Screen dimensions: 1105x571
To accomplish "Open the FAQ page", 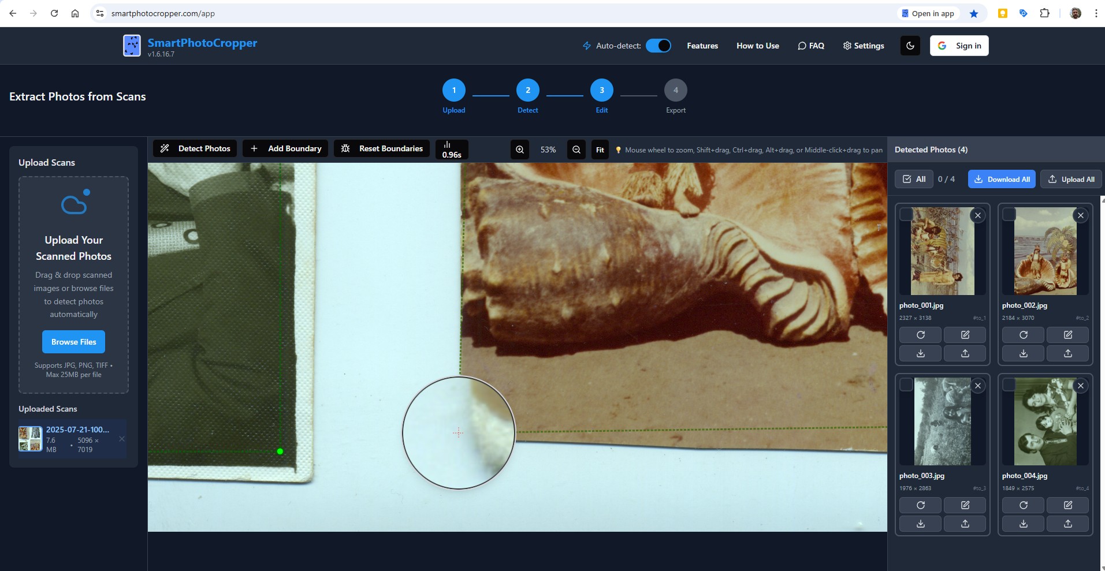I will (811, 46).
